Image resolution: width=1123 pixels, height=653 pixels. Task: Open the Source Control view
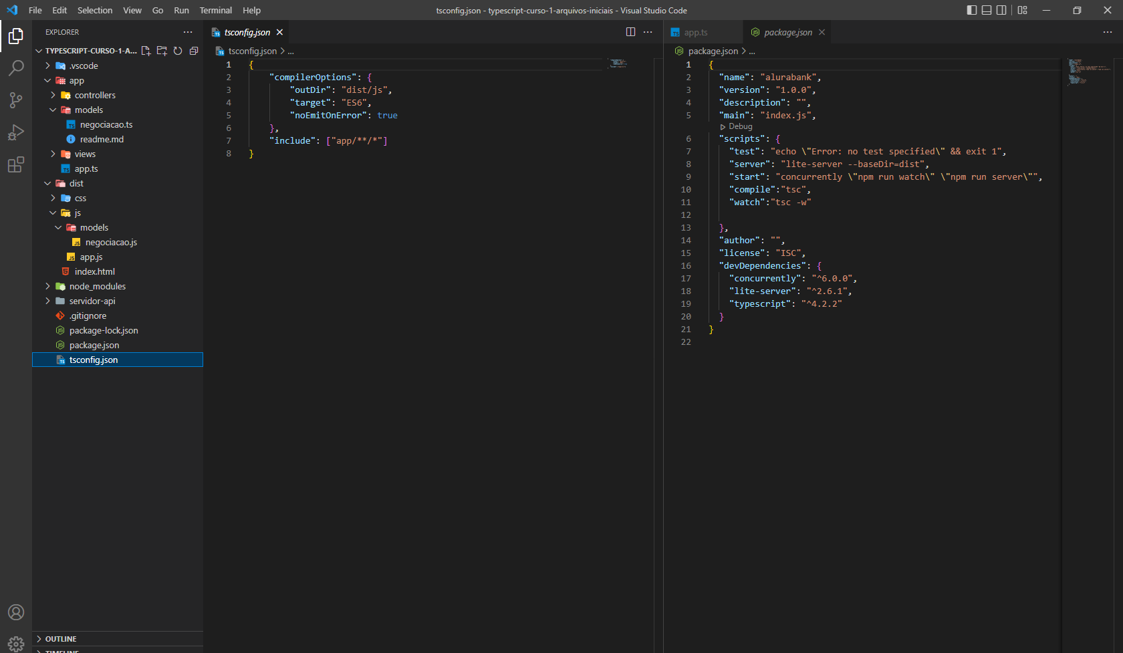[16, 100]
